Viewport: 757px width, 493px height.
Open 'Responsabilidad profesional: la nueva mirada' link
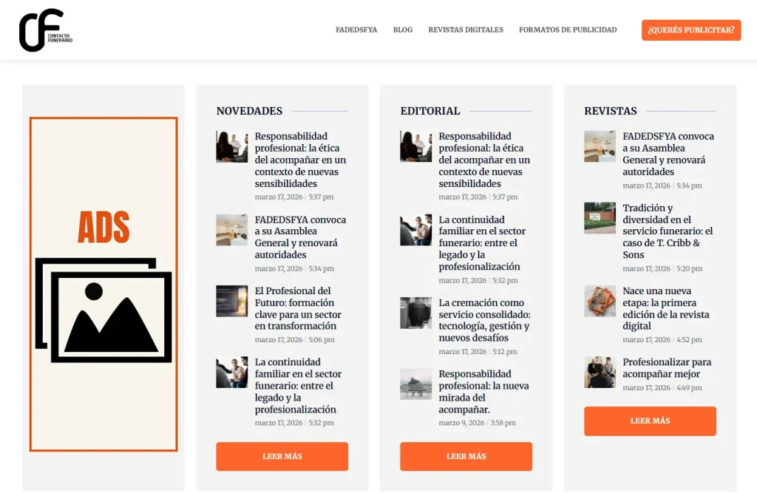pyautogui.click(x=483, y=392)
